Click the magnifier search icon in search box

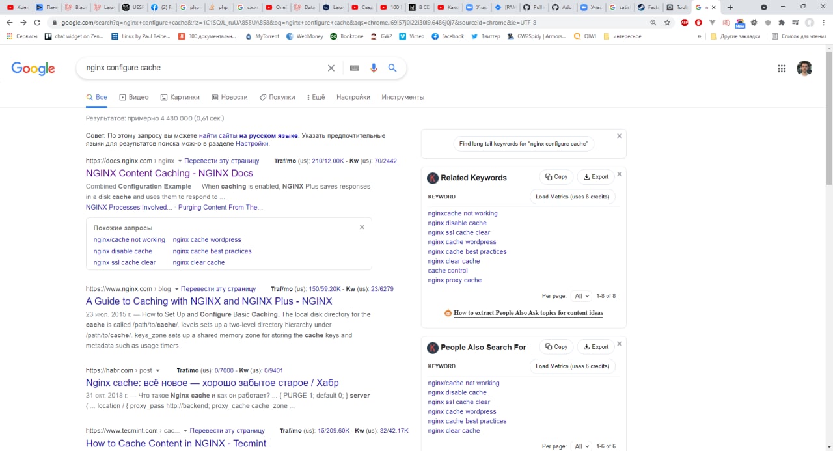click(x=392, y=68)
